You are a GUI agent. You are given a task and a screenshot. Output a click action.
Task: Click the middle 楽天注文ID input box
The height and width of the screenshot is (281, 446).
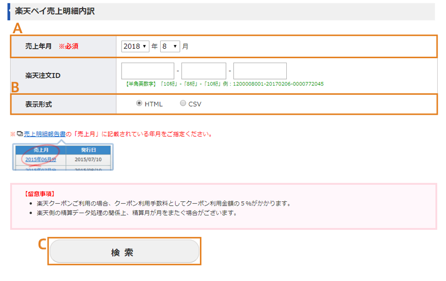point(204,71)
